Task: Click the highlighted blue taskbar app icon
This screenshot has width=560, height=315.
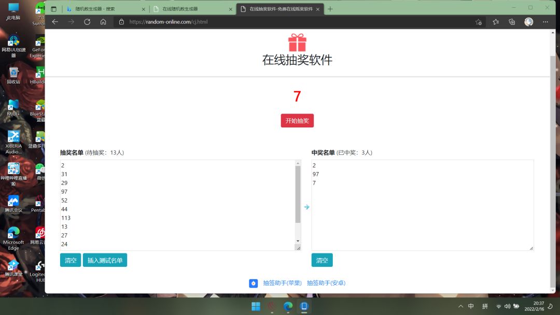Action: point(304,306)
